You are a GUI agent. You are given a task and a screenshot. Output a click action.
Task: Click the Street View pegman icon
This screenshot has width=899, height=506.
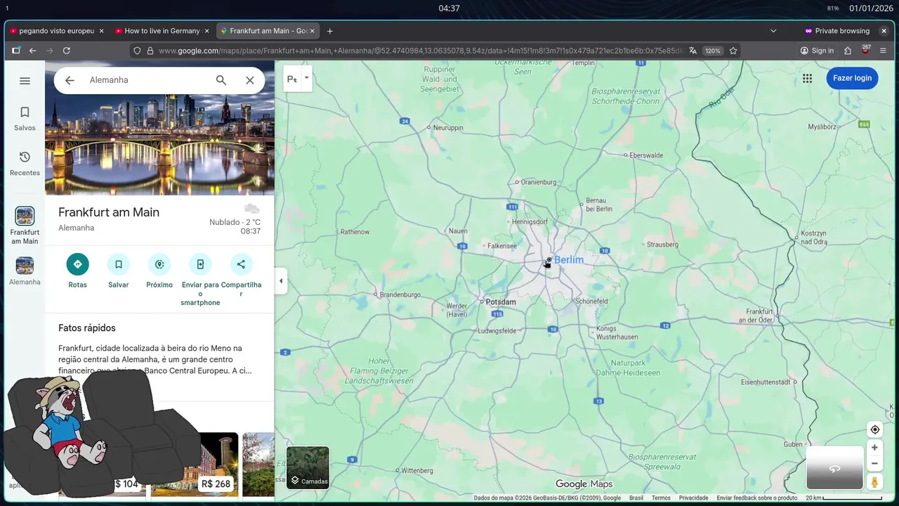(874, 482)
